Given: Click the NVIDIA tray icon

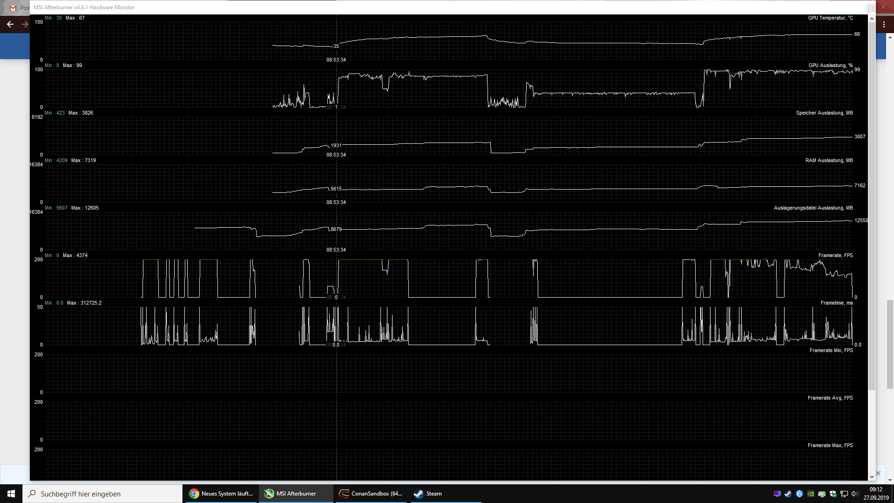Looking at the screenshot, I should (x=811, y=494).
